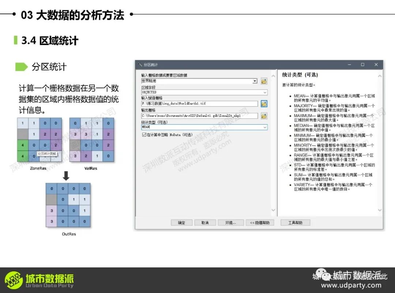Click the RANGE description in help pane
The height and width of the screenshot is (293, 395).
[x=334, y=157]
